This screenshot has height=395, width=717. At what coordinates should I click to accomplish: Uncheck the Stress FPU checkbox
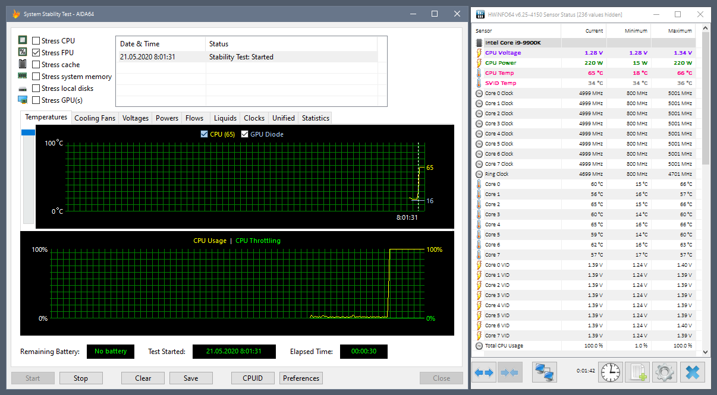click(x=36, y=53)
